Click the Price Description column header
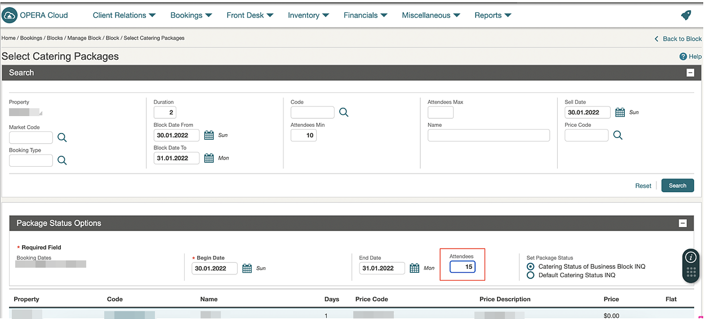 (505, 299)
